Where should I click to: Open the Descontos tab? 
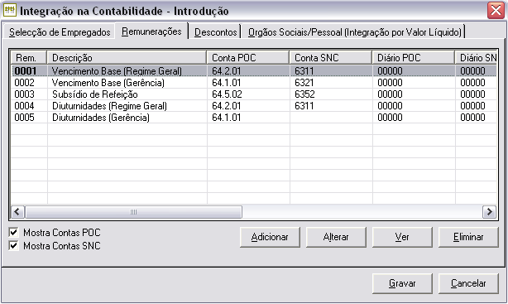click(215, 32)
